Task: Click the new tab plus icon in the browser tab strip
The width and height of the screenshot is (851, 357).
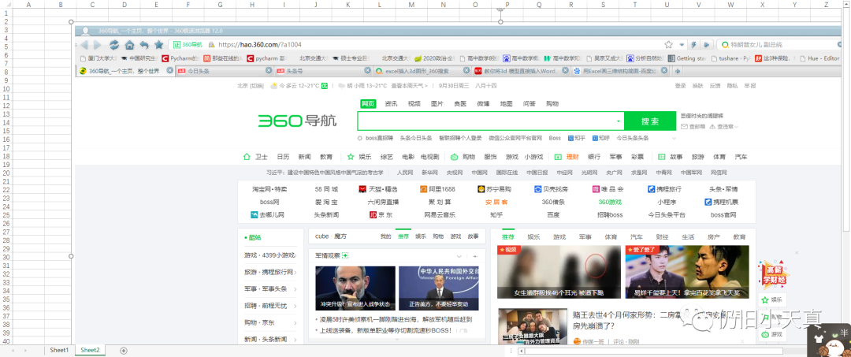Action: click(x=678, y=71)
